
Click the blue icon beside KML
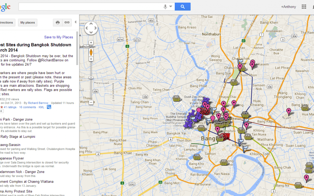click(x=49, y=107)
